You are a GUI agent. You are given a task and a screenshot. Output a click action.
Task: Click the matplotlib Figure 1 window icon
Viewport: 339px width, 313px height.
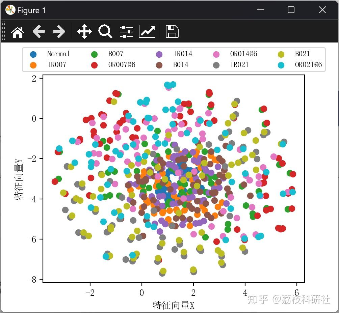click(x=10, y=10)
